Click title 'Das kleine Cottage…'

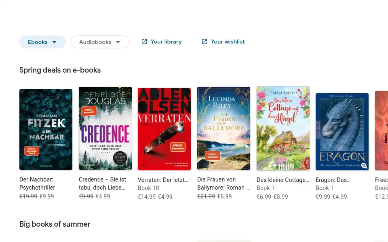[283, 180]
